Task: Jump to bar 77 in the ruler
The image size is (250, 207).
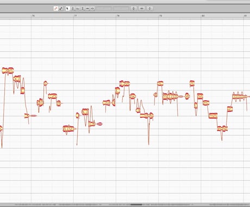Action: click(76, 16)
